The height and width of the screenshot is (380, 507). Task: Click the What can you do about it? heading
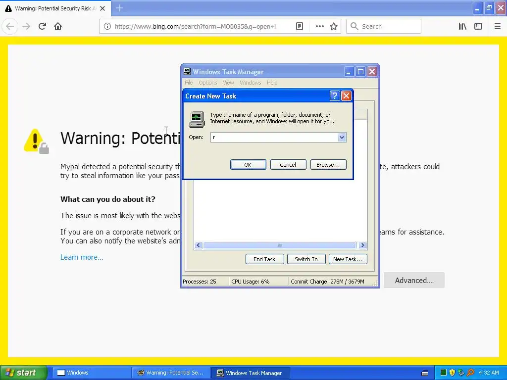coord(107,199)
